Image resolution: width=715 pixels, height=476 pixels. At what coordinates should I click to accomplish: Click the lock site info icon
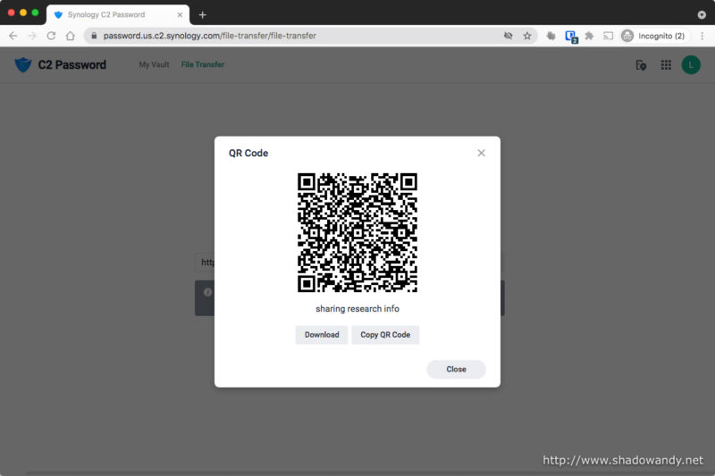coord(94,36)
